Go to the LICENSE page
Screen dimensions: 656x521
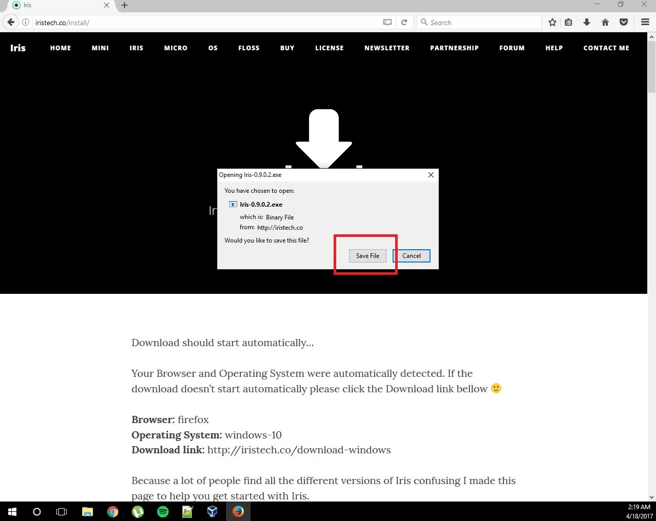(x=330, y=48)
